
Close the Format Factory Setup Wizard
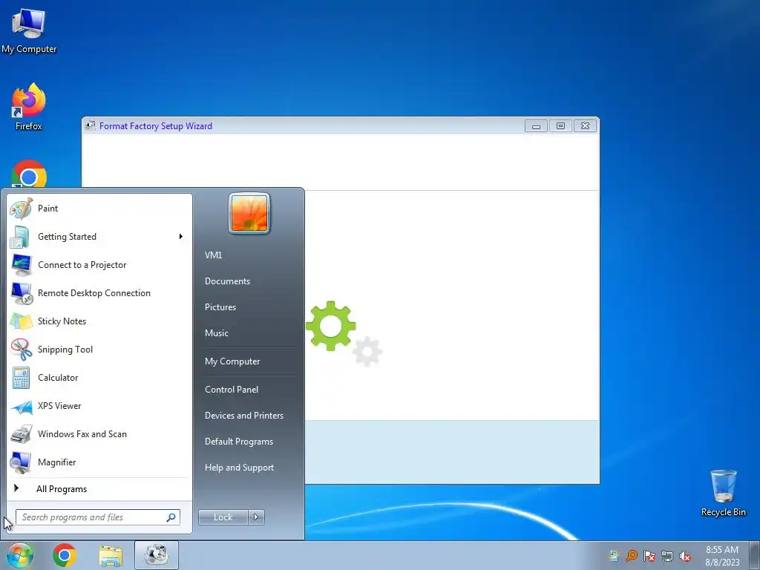pyautogui.click(x=585, y=126)
